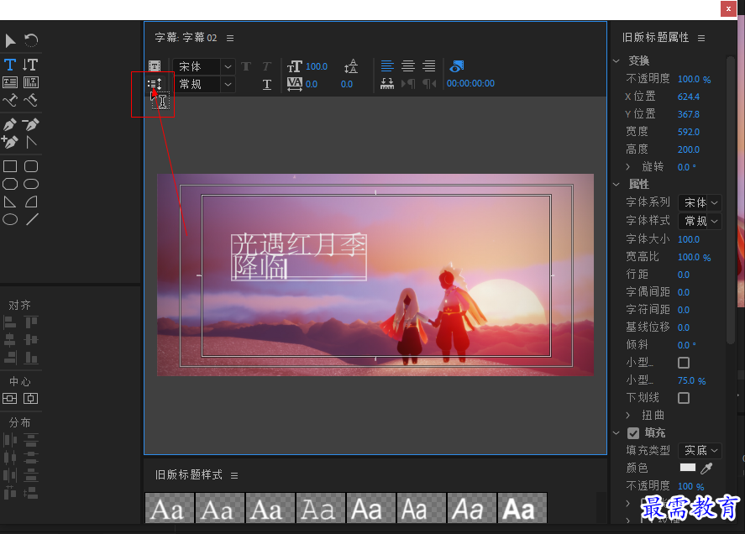This screenshot has width=745, height=534.
Task: Click the 宽度 value 592.0
Action: (x=689, y=132)
